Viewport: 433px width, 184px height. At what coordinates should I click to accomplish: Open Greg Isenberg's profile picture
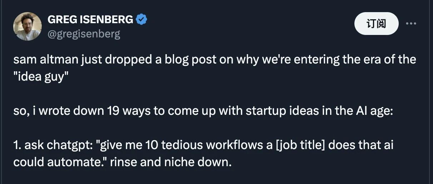point(27,26)
